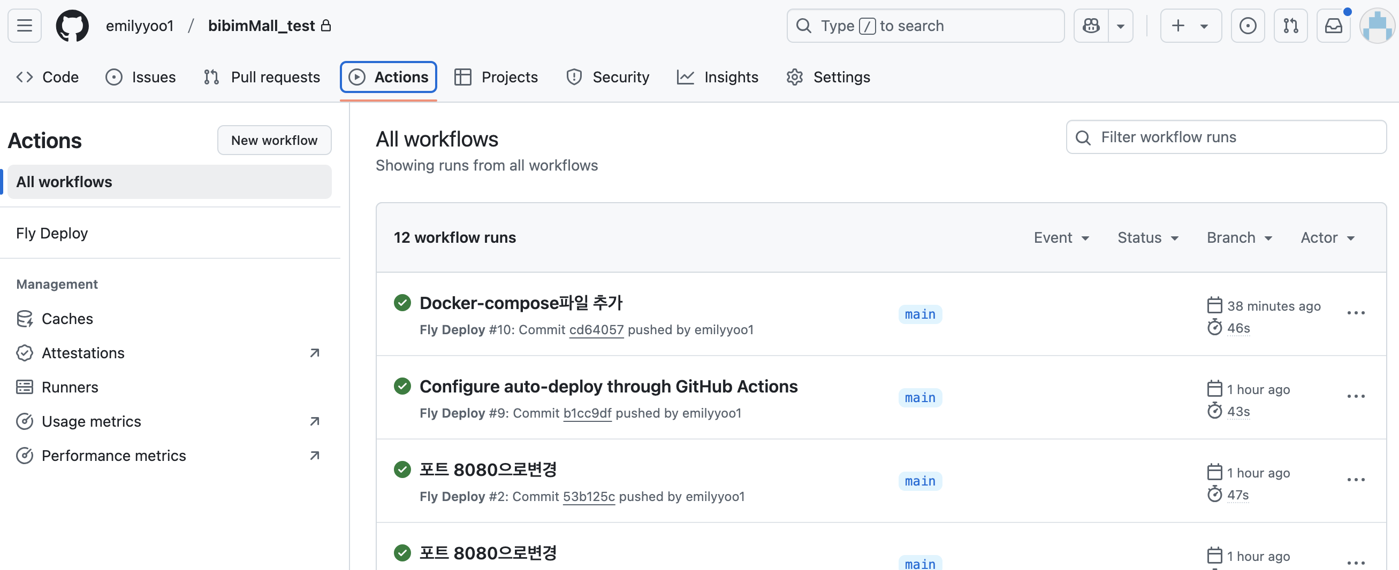Viewport: 1399px width, 570px height.
Task: Open commit cd64057 link
Action: (x=596, y=330)
